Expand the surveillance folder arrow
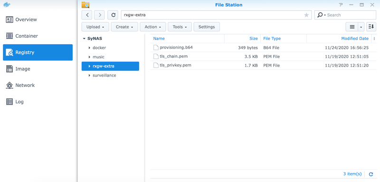The image size is (380, 182). click(x=89, y=76)
